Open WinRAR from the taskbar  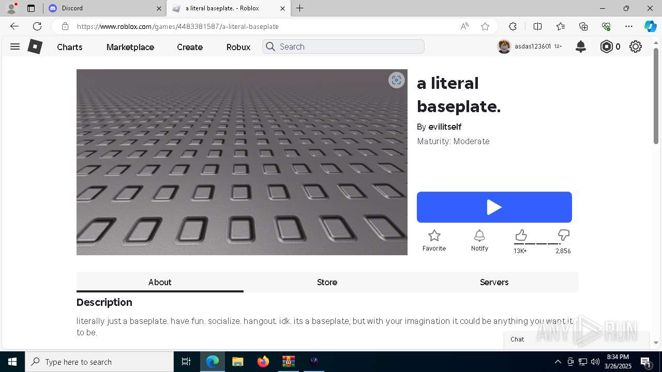click(x=288, y=362)
